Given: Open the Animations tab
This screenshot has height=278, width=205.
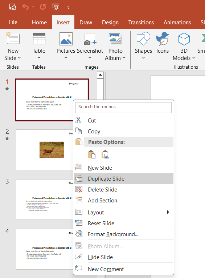Looking at the screenshot, I should coord(177,22).
